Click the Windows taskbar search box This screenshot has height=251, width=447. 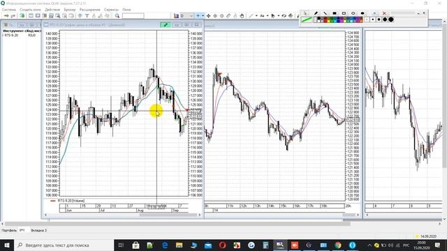point(64,245)
